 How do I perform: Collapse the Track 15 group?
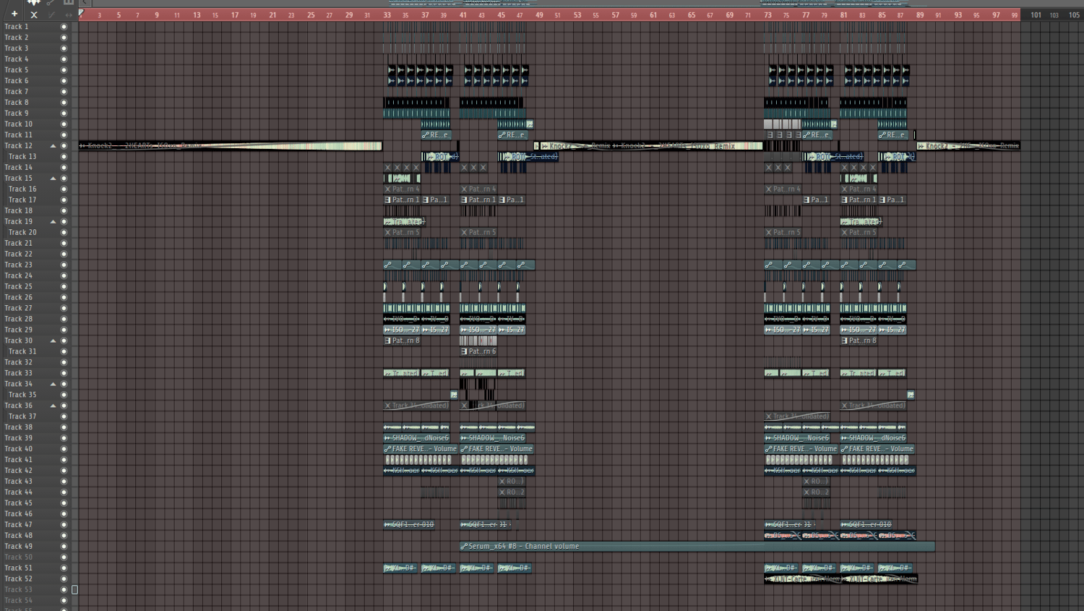[x=53, y=179]
